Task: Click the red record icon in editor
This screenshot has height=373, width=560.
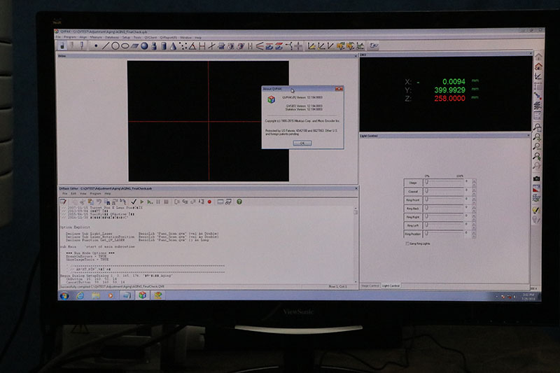Action: (x=209, y=202)
